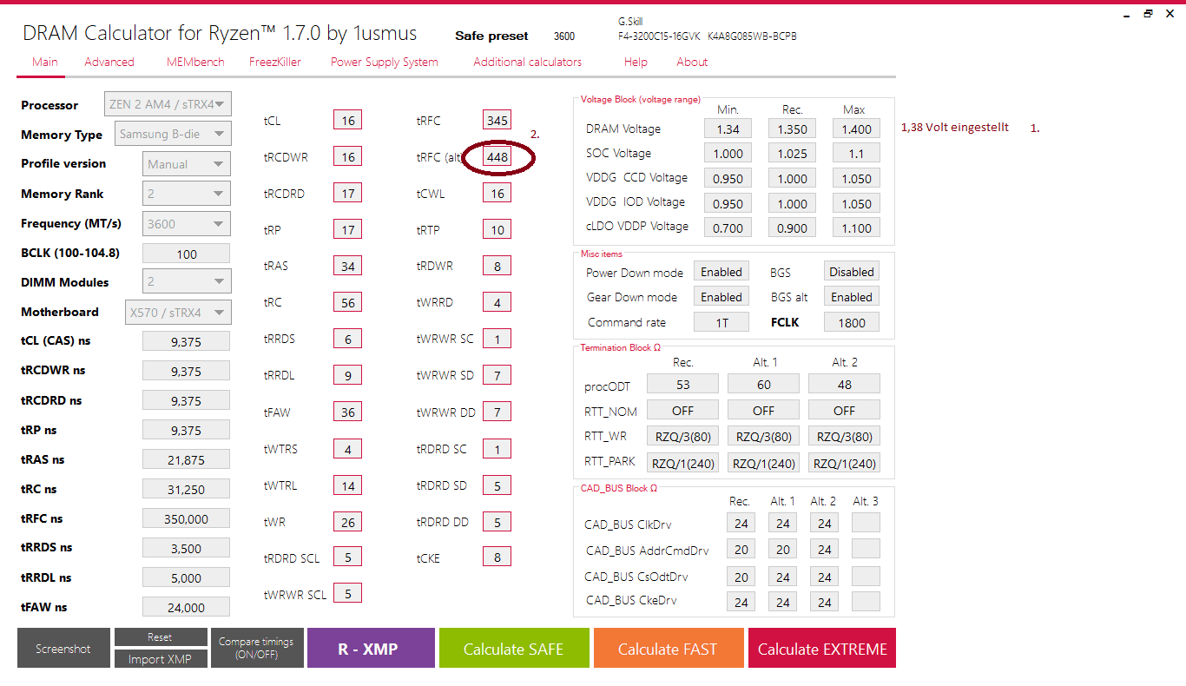The height and width of the screenshot is (686, 1186).
Task: Click RTT_PARK Rec. RZQ/1(240) value
Action: [682, 463]
